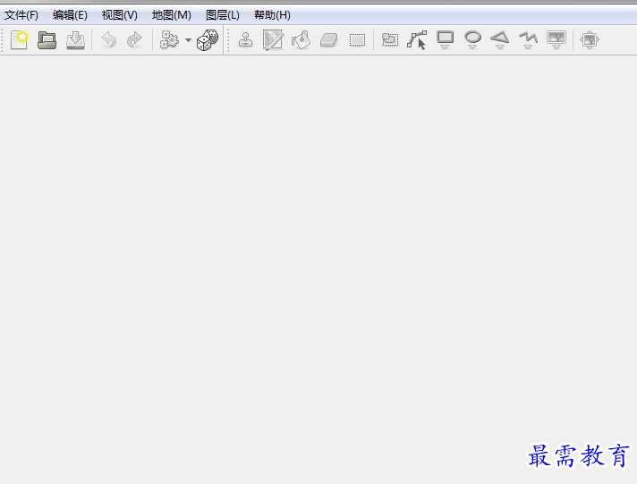Select the Eraser tool
The height and width of the screenshot is (484, 637).
tap(329, 40)
